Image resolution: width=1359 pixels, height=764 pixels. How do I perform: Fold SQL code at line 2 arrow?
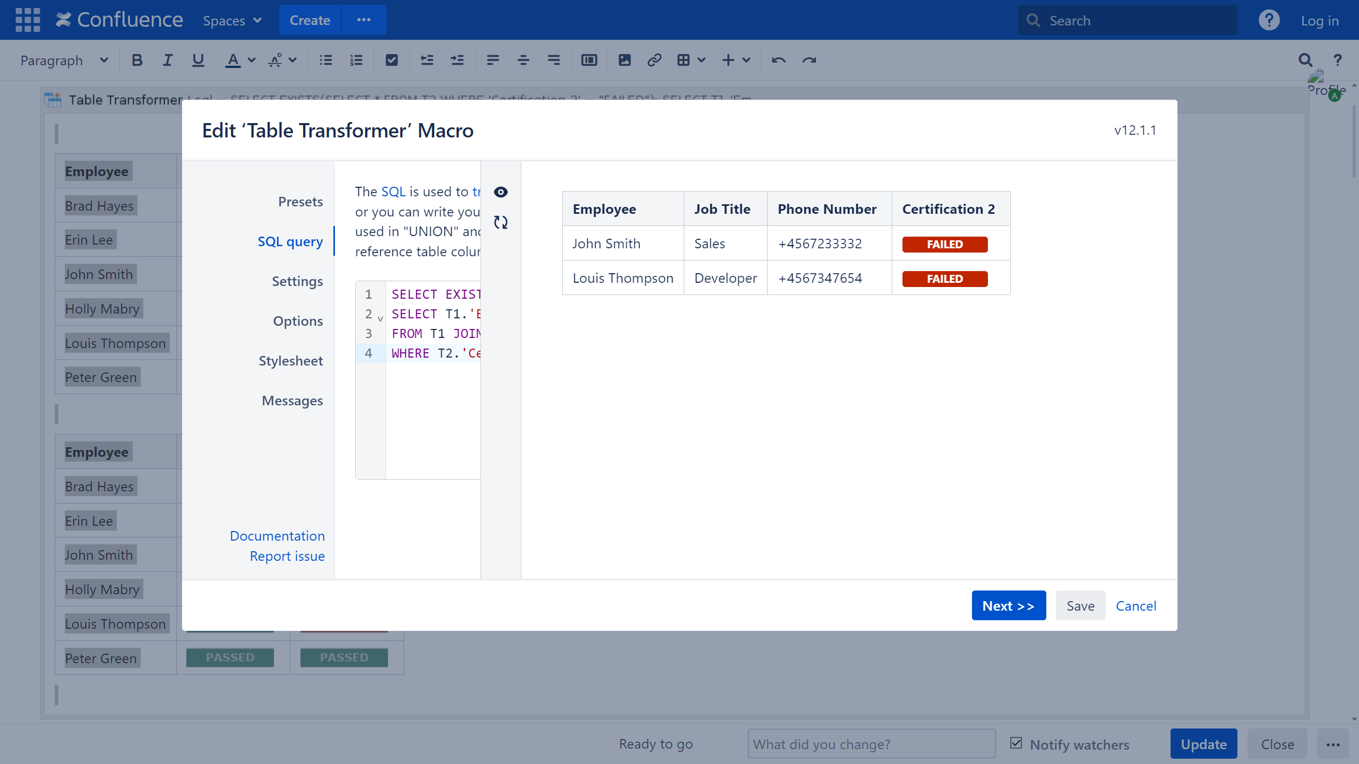(x=380, y=318)
